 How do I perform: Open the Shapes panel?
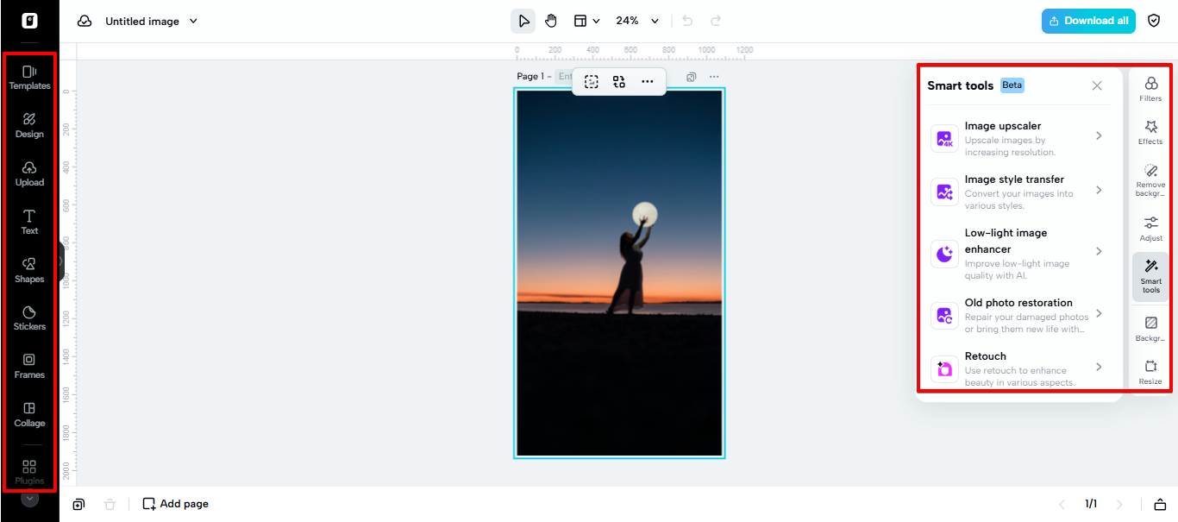[29, 271]
